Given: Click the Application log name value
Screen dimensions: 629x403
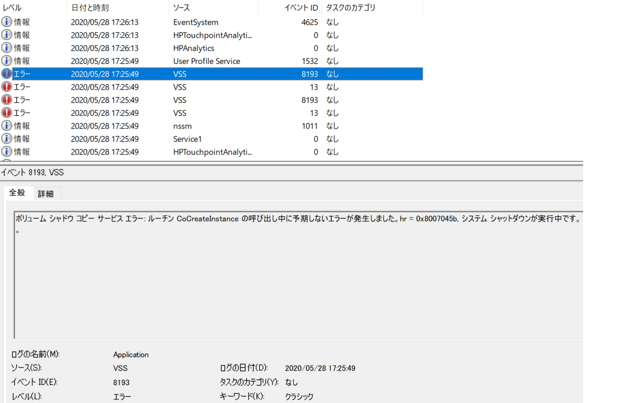Looking at the screenshot, I should pos(131,354).
